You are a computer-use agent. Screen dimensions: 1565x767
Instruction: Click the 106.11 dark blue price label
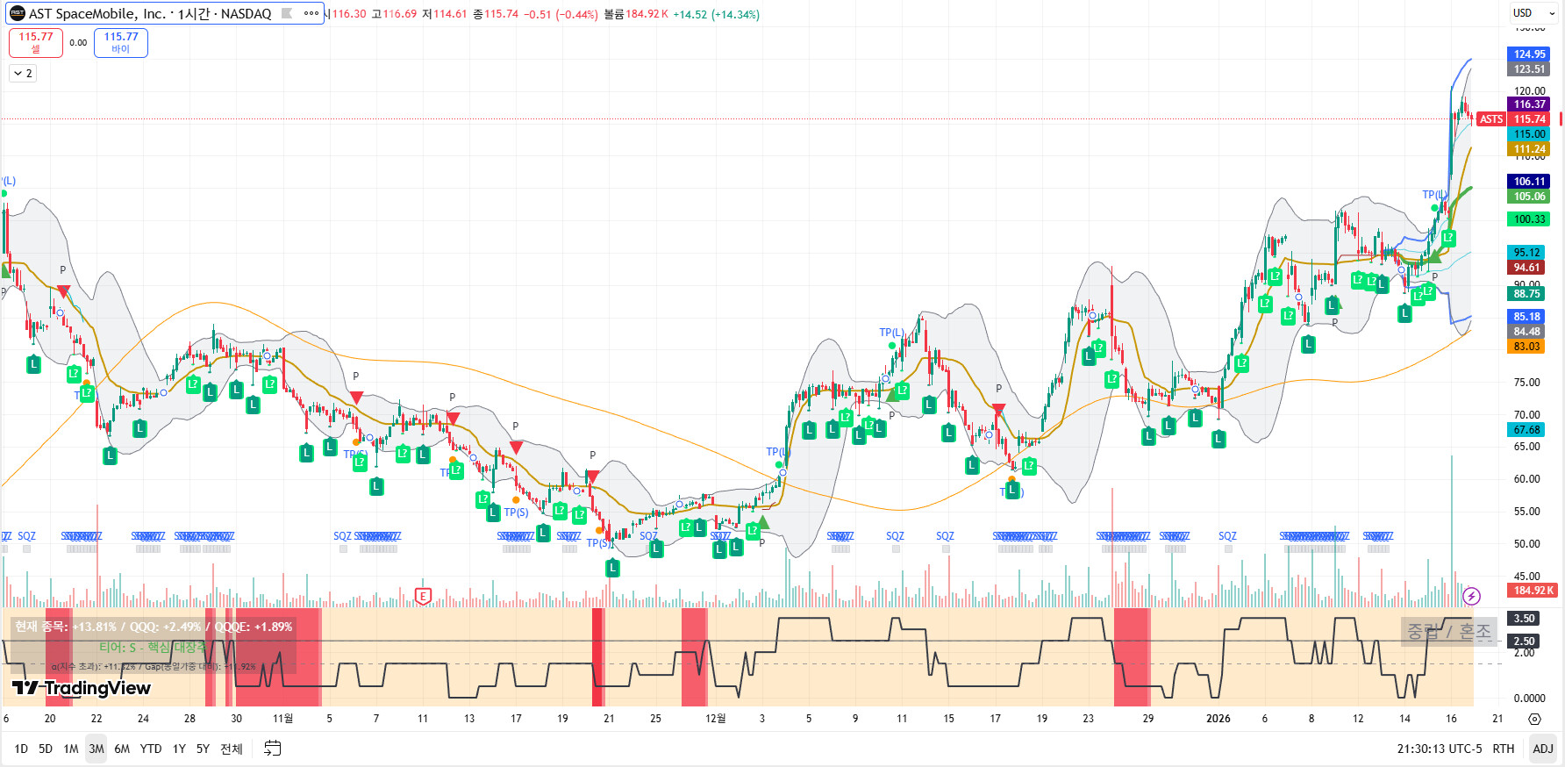[1529, 182]
